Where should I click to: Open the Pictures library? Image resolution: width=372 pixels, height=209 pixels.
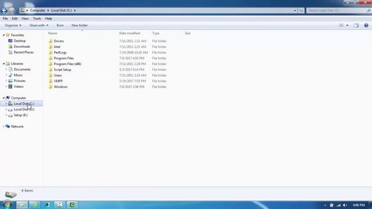(x=19, y=81)
